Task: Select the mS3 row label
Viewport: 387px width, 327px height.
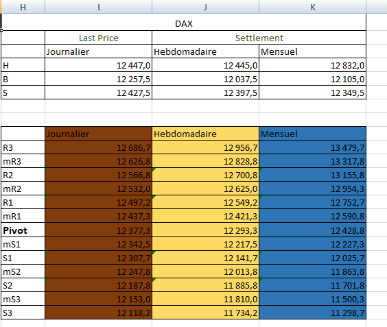Action: (x=23, y=299)
